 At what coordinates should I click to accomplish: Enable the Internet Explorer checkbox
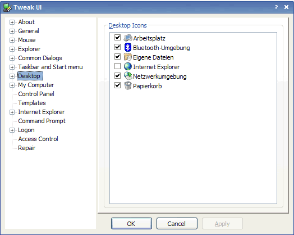click(x=118, y=66)
